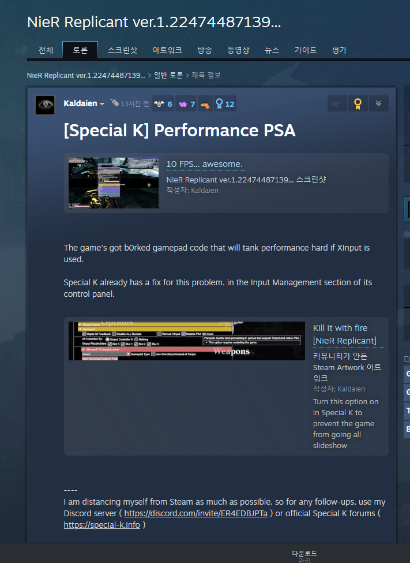Click the '커뮤니티가 만든 Steam Artwork 아트워크' label

pos(347,367)
